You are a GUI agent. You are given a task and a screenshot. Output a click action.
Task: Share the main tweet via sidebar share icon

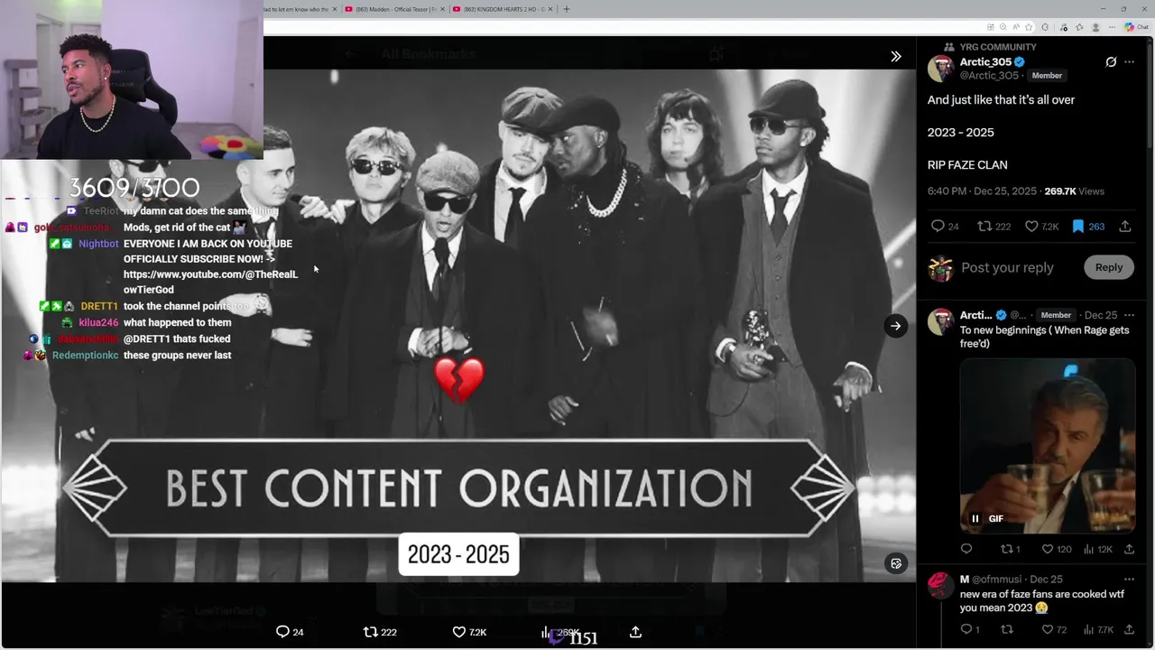[1124, 227]
